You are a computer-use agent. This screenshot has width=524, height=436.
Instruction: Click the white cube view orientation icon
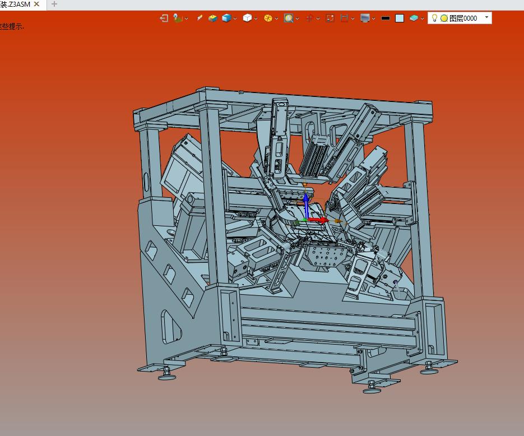(x=247, y=18)
